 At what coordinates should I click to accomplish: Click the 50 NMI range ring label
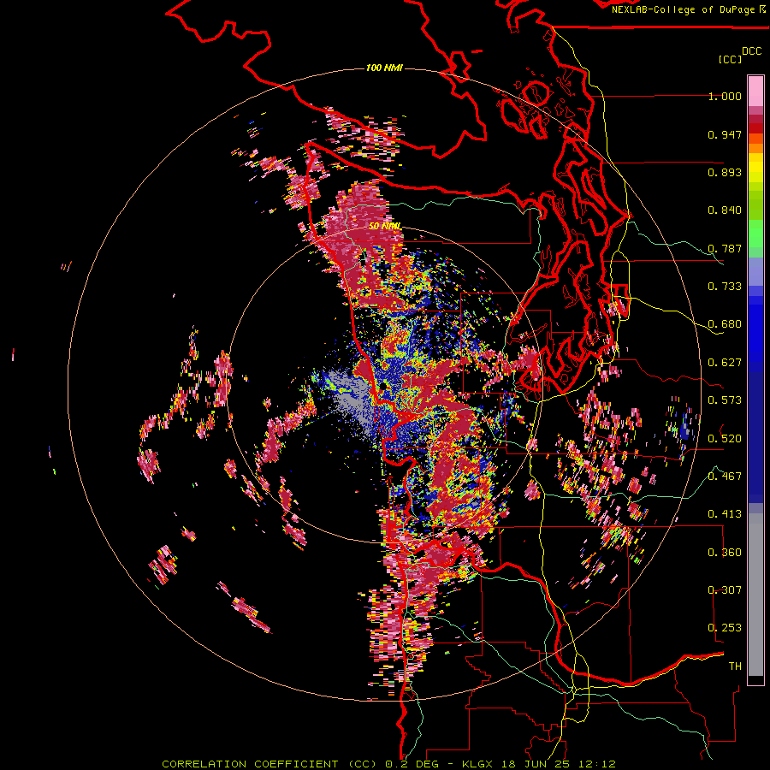pyautogui.click(x=384, y=227)
